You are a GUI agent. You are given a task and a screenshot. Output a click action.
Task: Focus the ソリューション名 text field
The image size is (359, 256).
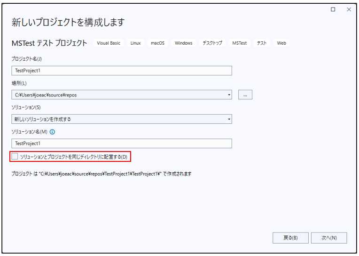coord(122,144)
